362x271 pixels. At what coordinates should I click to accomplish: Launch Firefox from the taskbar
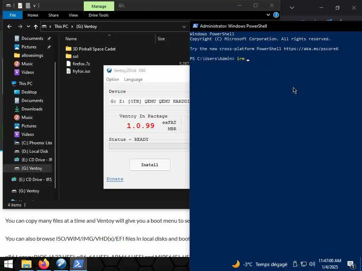pos(44,264)
